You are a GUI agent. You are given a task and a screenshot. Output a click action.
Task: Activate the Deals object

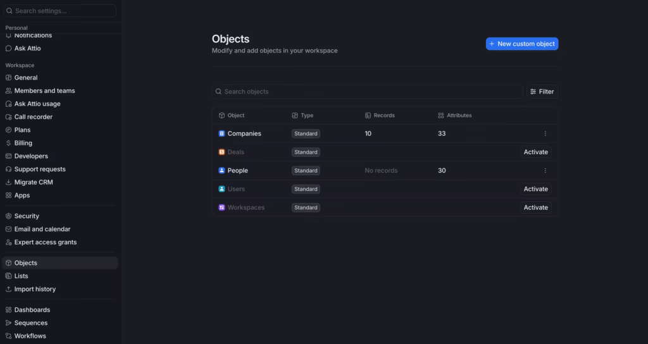[535, 152]
